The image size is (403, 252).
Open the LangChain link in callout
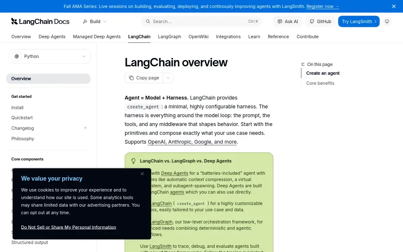point(161,203)
